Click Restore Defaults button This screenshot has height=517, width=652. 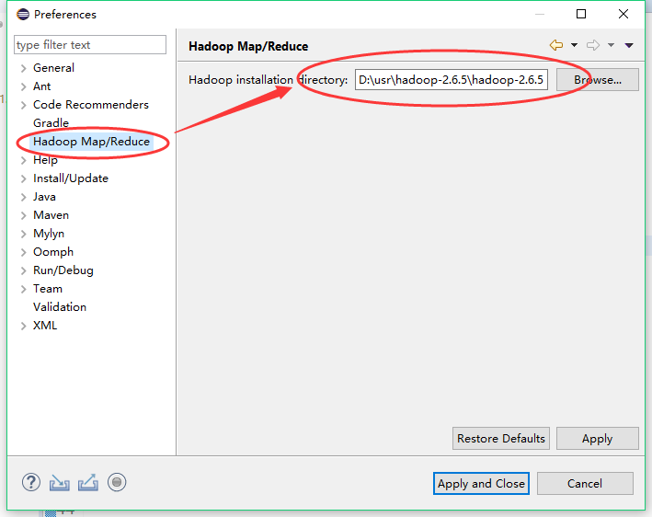pos(500,439)
